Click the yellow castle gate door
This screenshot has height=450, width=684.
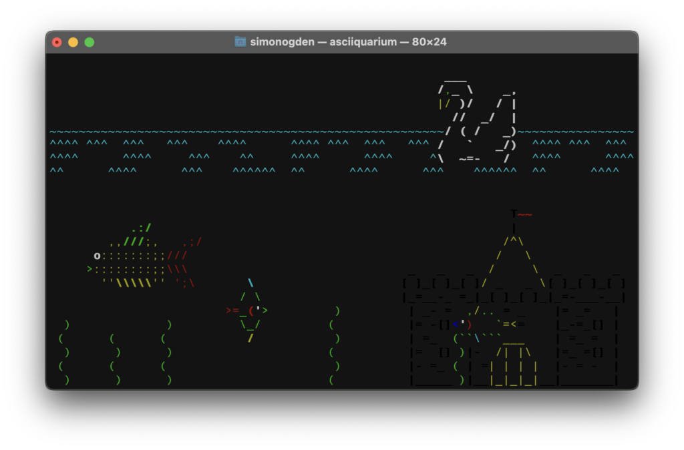[514, 365]
